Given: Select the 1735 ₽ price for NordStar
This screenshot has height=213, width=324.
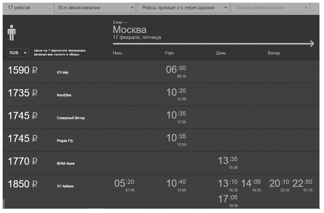Looking at the screenshot, I should 23,93.
